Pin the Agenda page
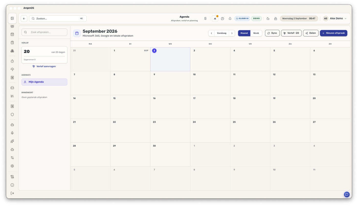Screen dimensions: 358x206 (205, 19)
